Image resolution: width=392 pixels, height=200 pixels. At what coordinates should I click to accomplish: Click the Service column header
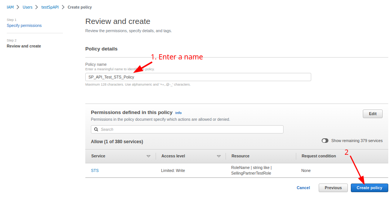coord(98,156)
